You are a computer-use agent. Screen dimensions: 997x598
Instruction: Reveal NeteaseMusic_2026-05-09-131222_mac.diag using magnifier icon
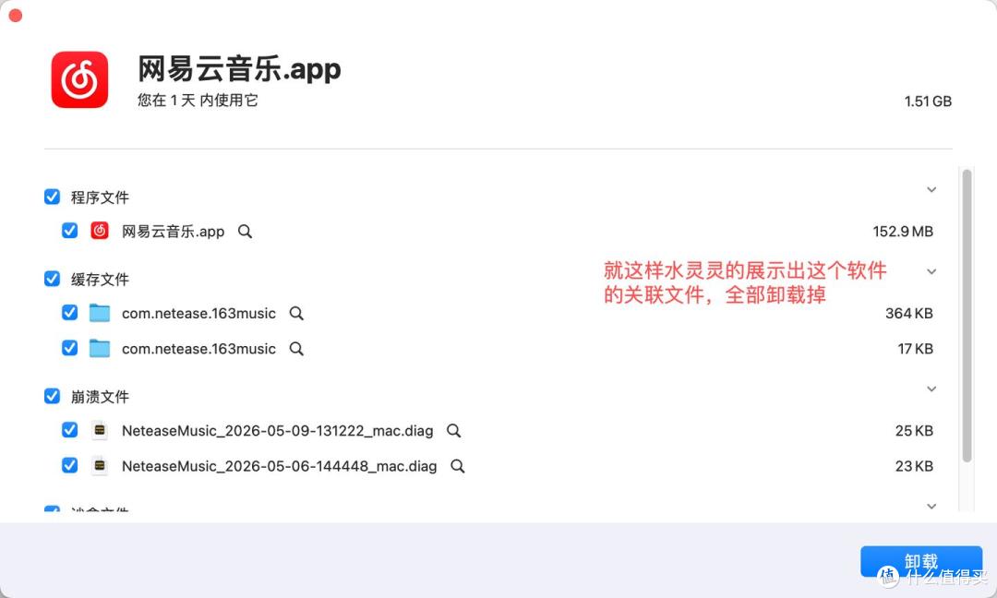pos(453,431)
